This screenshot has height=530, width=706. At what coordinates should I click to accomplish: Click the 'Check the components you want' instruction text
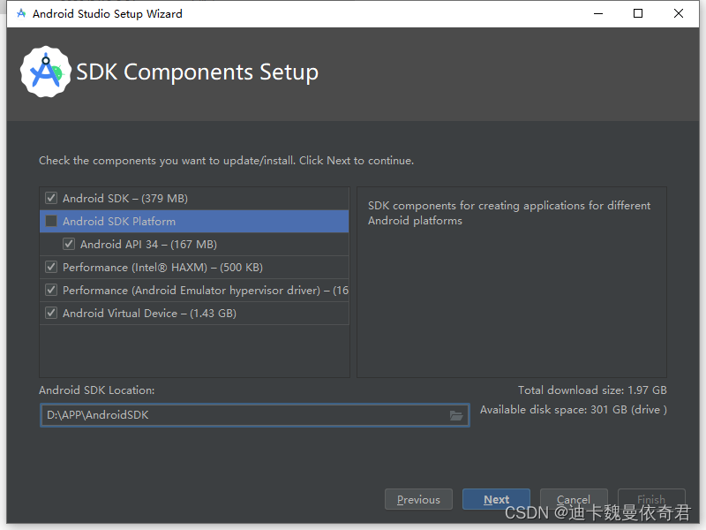(x=227, y=161)
